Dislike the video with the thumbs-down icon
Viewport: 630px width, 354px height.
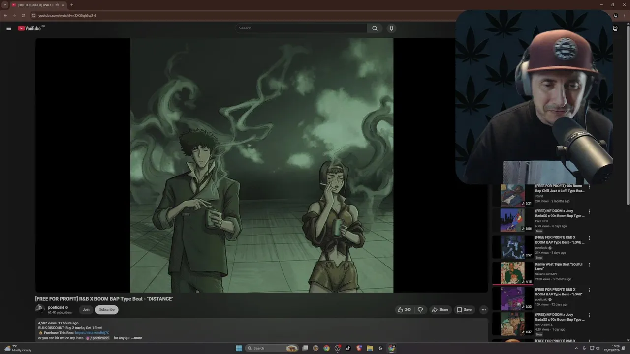[x=420, y=310]
